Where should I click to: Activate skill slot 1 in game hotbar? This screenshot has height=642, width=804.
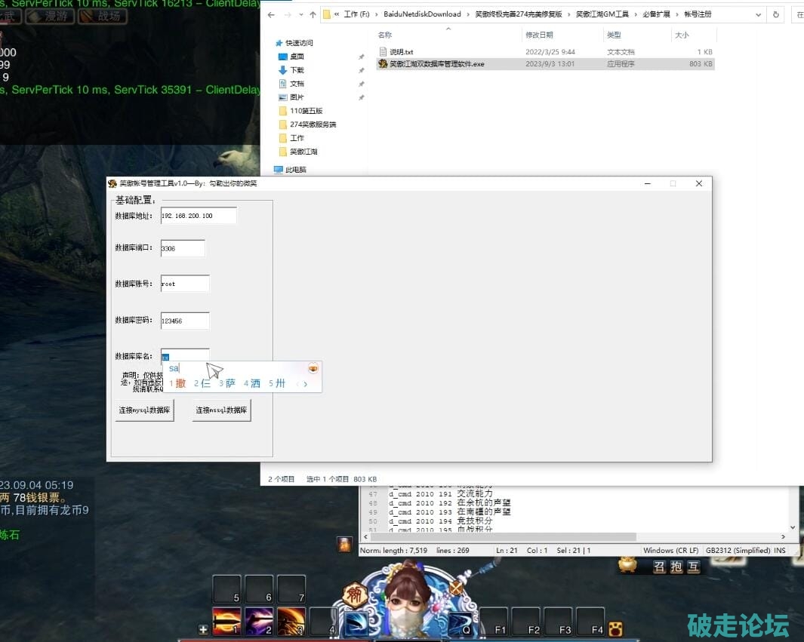pyautogui.click(x=226, y=621)
